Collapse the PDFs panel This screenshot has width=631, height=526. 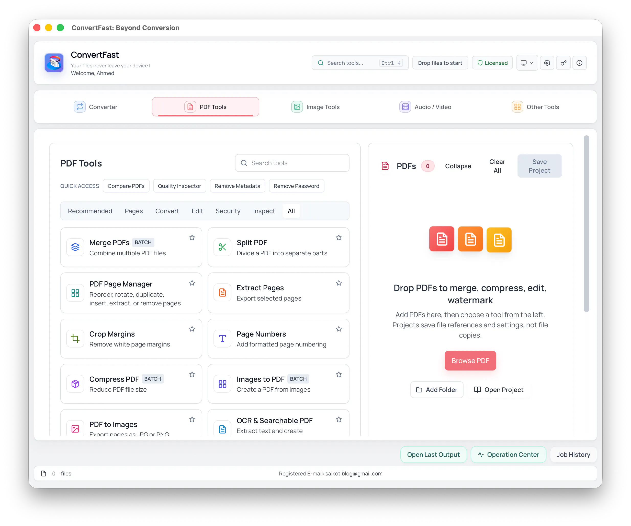(x=458, y=166)
